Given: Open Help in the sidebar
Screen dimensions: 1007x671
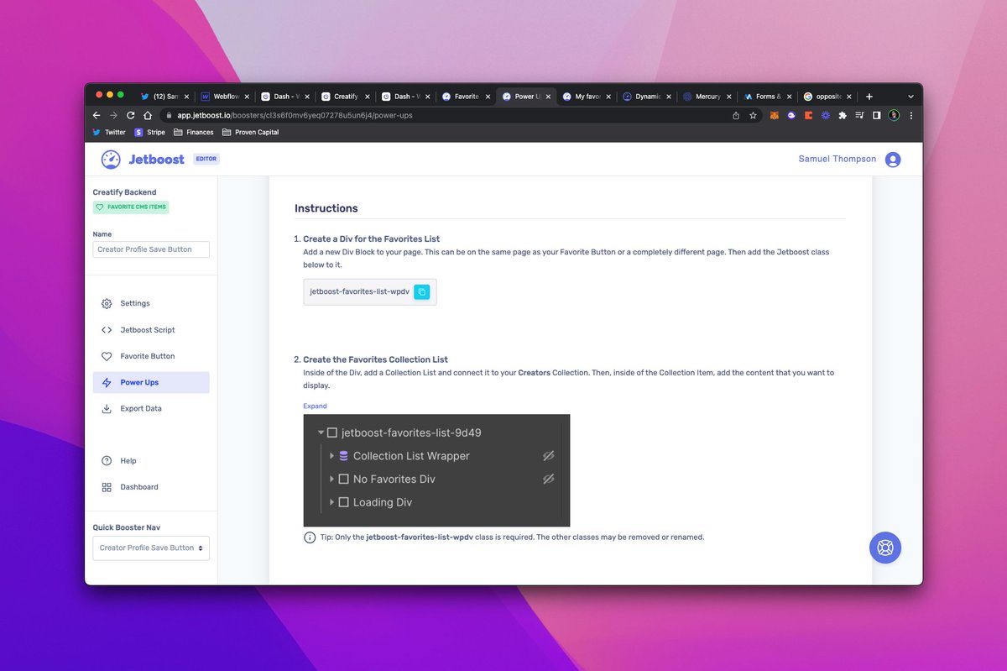Looking at the screenshot, I should tap(151, 461).
